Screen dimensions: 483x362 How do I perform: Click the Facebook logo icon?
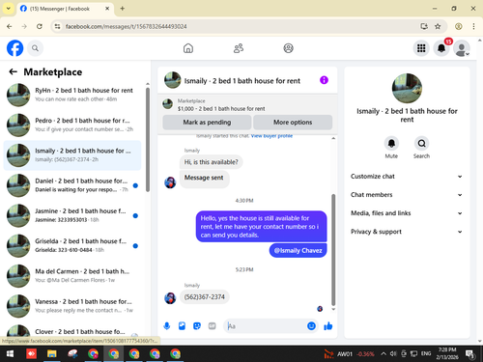pyautogui.click(x=14, y=48)
